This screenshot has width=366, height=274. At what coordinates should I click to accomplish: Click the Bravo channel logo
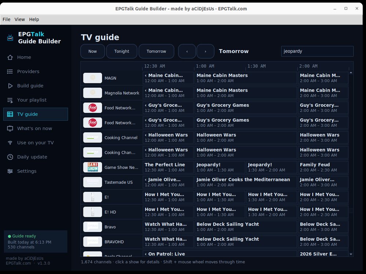pos(93,227)
